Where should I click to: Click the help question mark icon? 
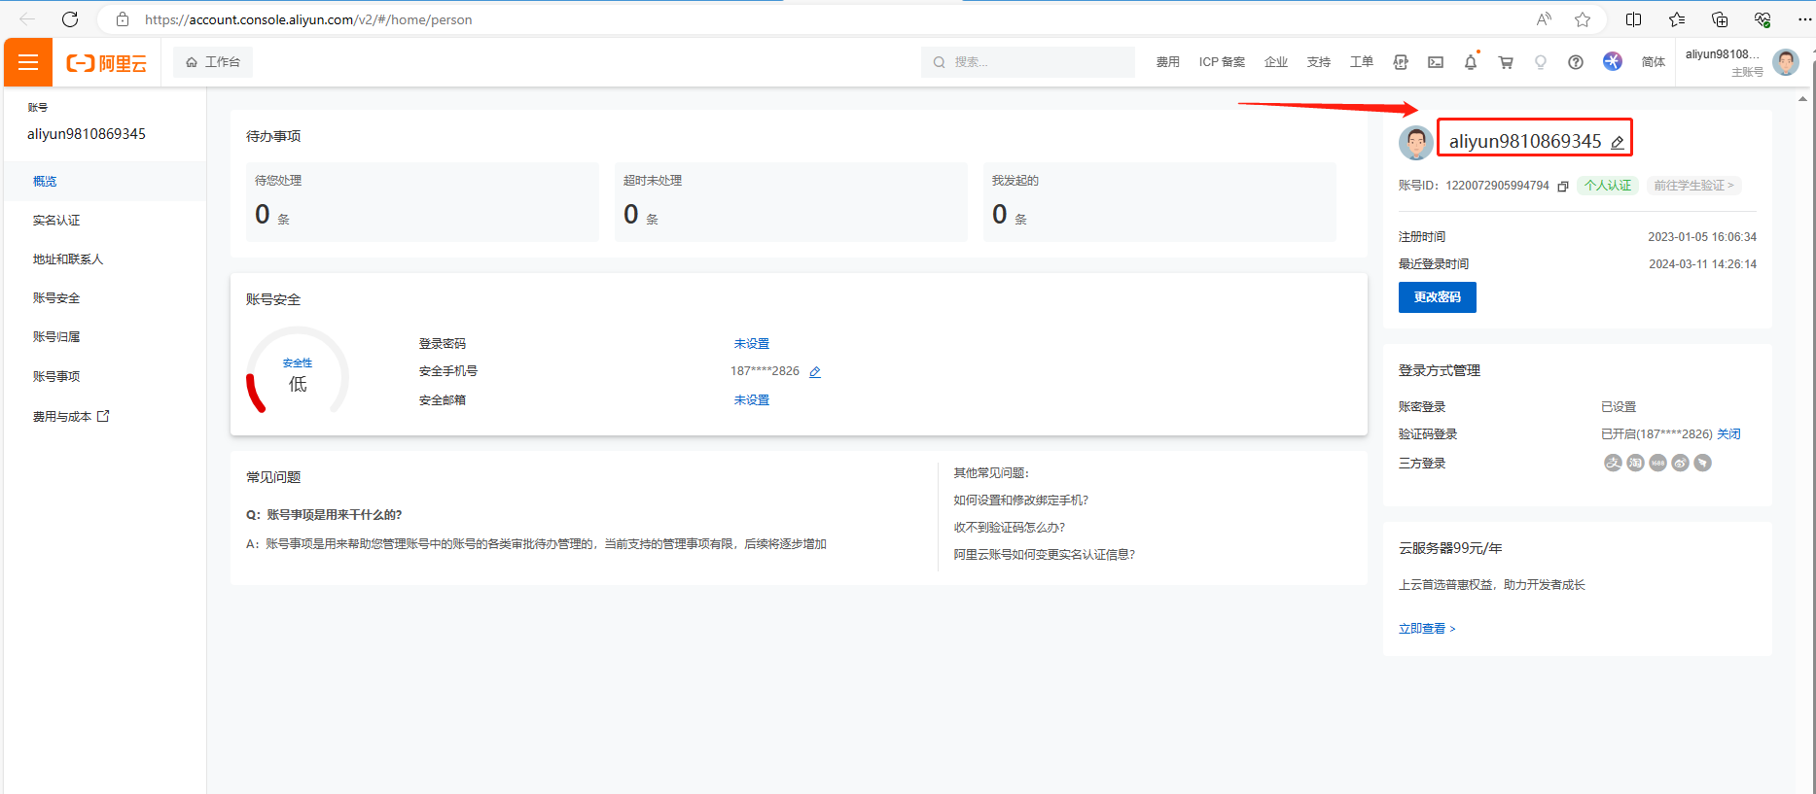coord(1576,62)
